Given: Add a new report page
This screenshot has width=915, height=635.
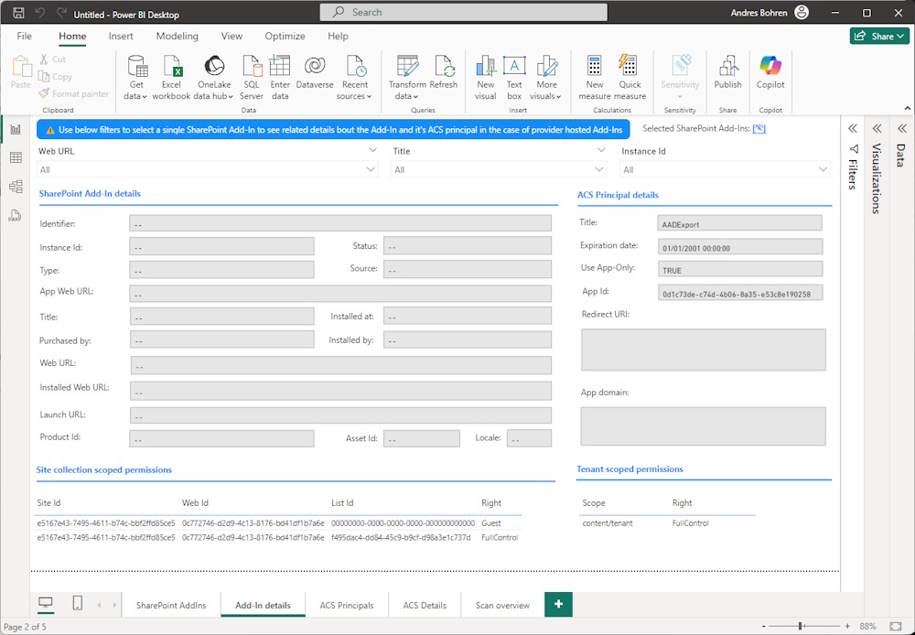Looking at the screenshot, I should [x=558, y=604].
